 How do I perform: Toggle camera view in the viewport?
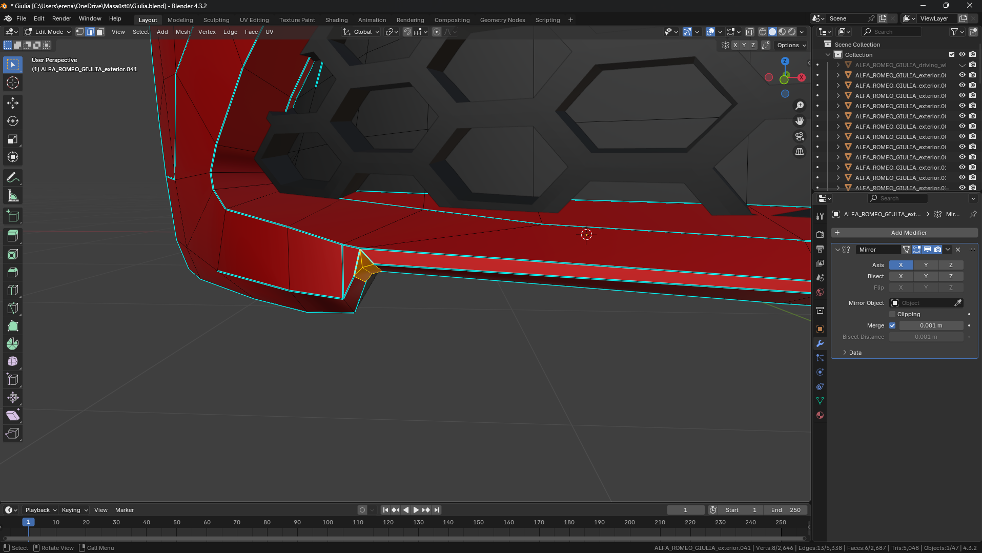(800, 136)
